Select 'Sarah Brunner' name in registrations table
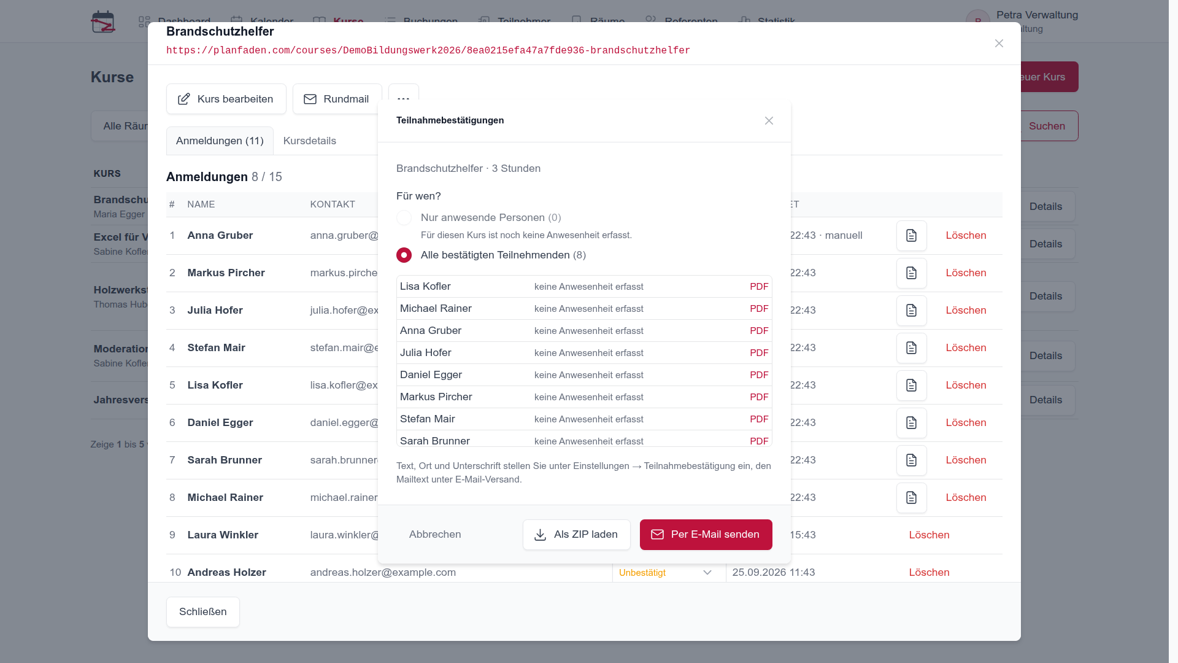Screen dimensions: 1178x663 click(x=225, y=460)
